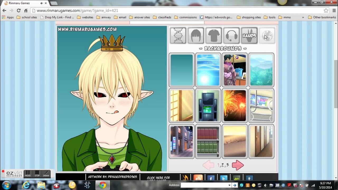
Task: Expand the taskbar Address dropdown arrow
Action: click(229, 185)
